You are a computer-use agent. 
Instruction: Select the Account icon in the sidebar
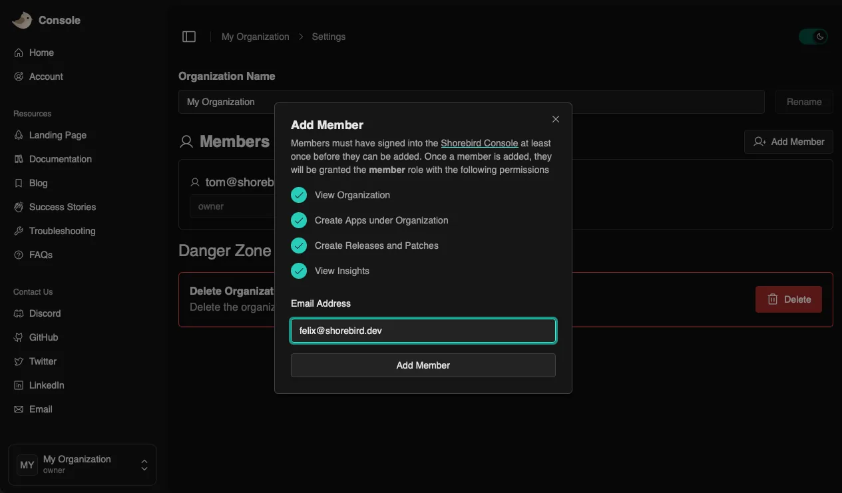19,77
